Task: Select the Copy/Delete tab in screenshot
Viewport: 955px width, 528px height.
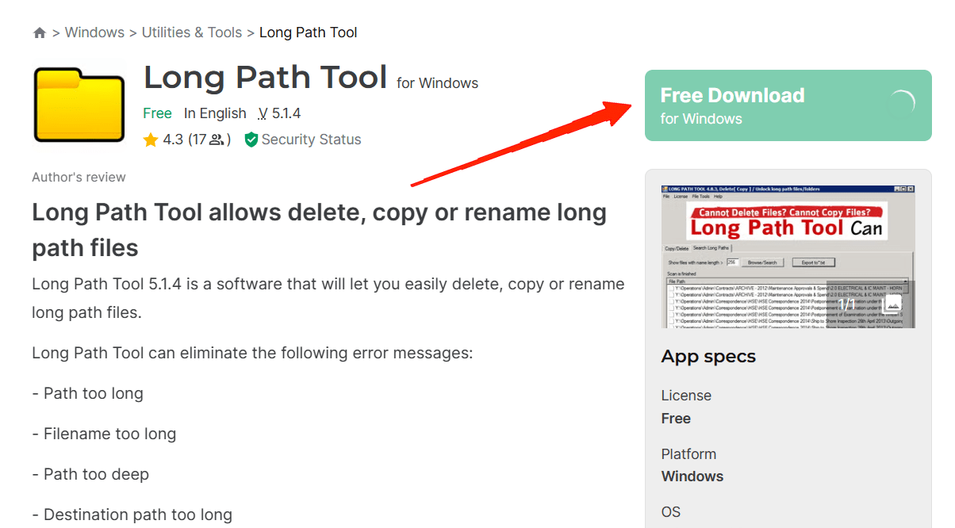Action: (x=677, y=249)
